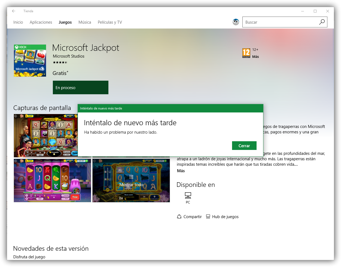
Task: Click the Microsoft Studios publisher link
Action: point(69,56)
